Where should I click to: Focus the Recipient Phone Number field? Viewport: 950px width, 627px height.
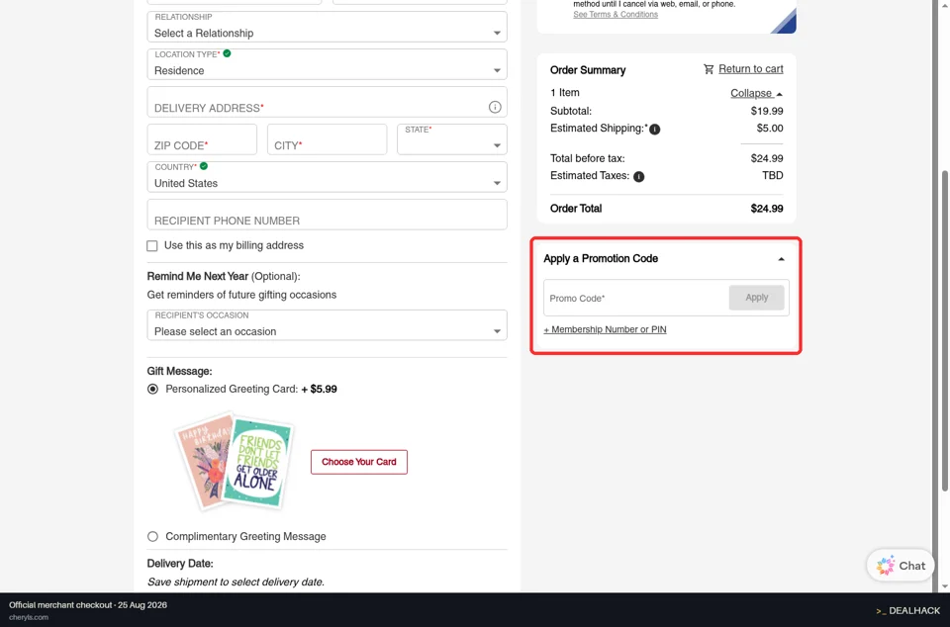328,215
